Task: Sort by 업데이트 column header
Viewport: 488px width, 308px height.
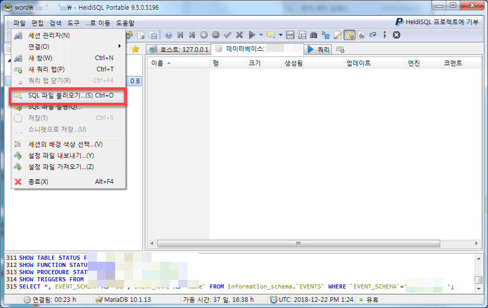Action: pyautogui.click(x=373, y=63)
